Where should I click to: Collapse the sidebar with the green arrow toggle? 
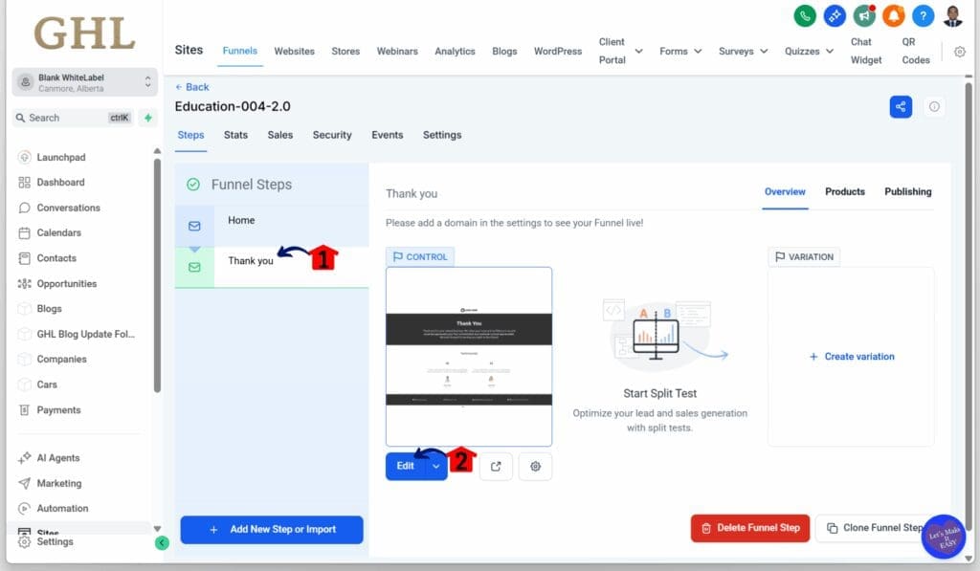tap(163, 542)
